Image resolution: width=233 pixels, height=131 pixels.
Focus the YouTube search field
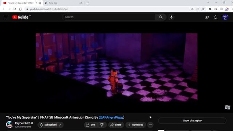coord(108,17)
